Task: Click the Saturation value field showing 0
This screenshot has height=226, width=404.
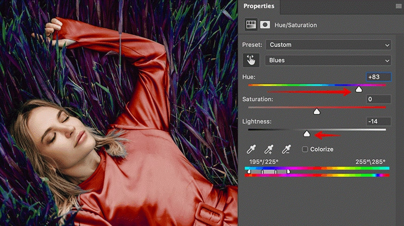Action: tap(379, 99)
